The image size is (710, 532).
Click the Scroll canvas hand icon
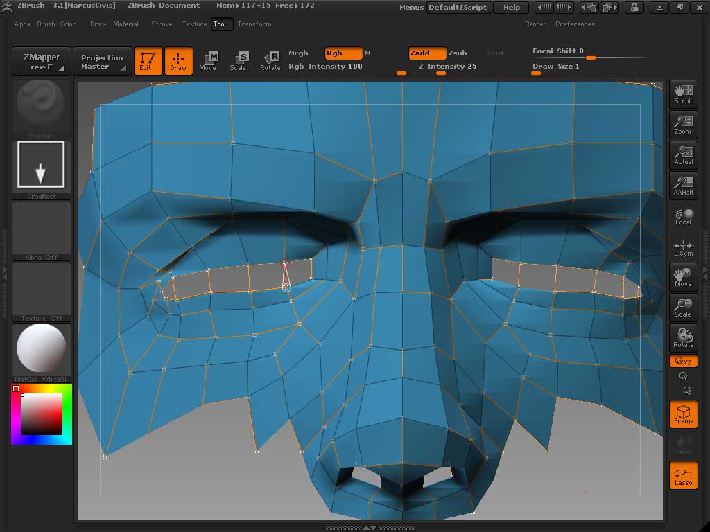click(x=683, y=94)
